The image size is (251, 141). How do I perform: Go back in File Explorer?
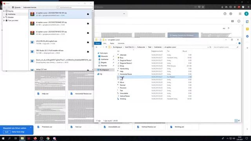(x=96, y=47)
